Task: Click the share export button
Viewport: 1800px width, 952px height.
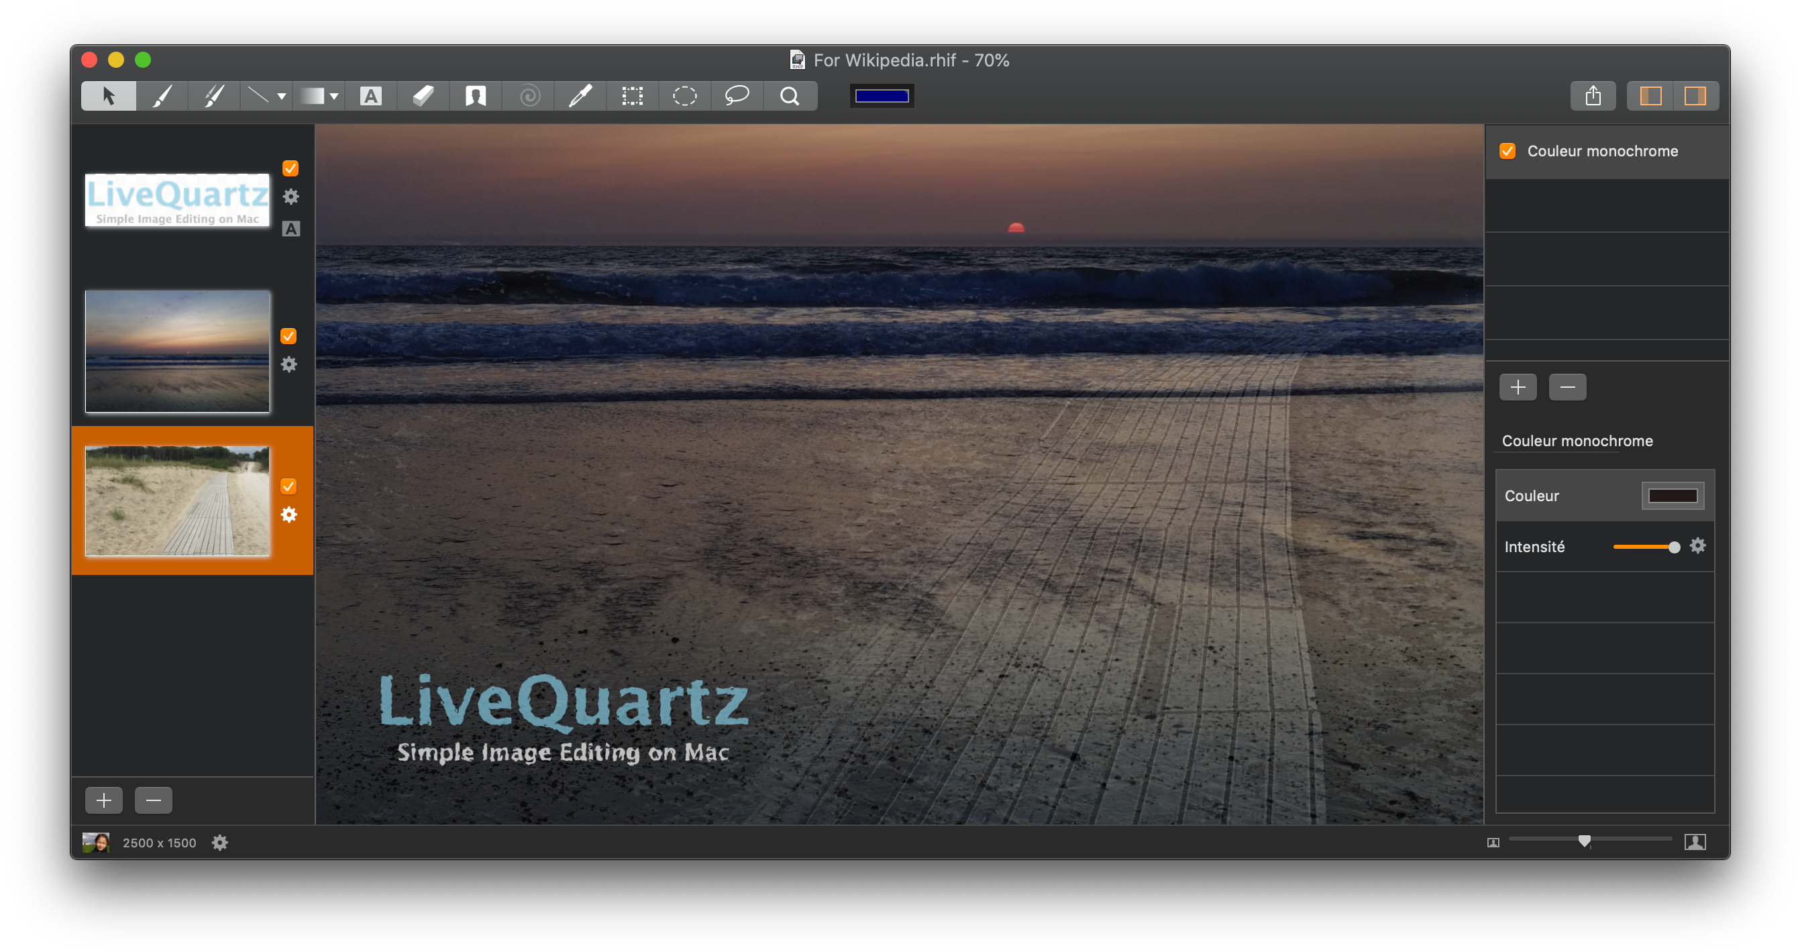Action: pyautogui.click(x=1593, y=96)
